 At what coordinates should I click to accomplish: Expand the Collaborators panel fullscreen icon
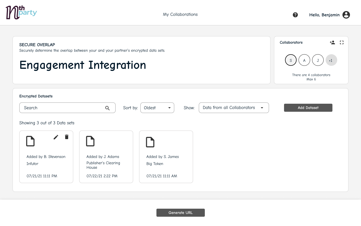pyautogui.click(x=342, y=42)
